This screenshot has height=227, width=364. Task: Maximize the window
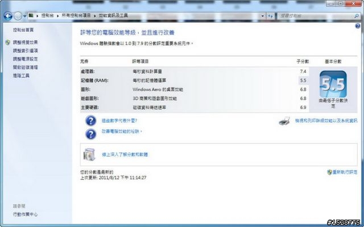pos(341,3)
